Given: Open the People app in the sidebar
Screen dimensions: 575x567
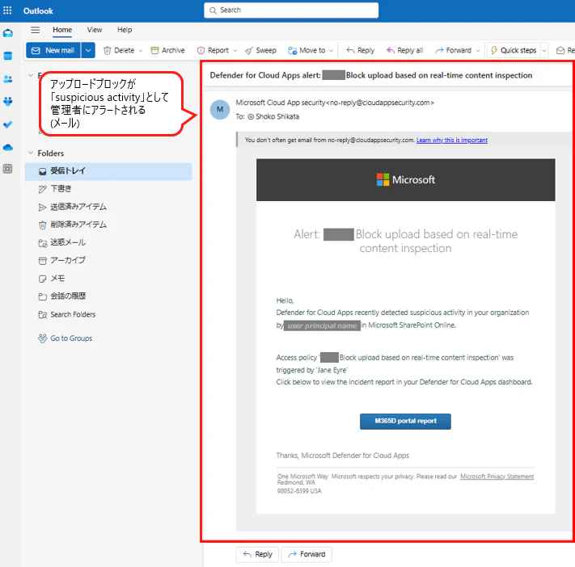Looking at the screenshot, I should [8, 79].
